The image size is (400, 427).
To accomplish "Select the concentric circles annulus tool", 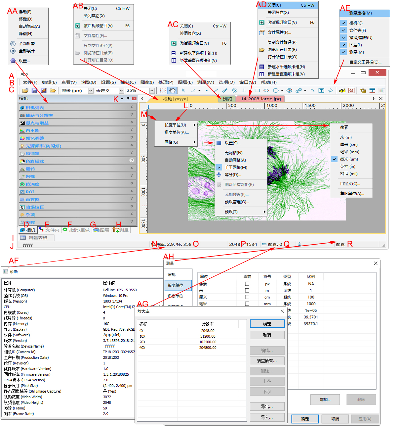I will pyautogui.click(x=289, y=90).
